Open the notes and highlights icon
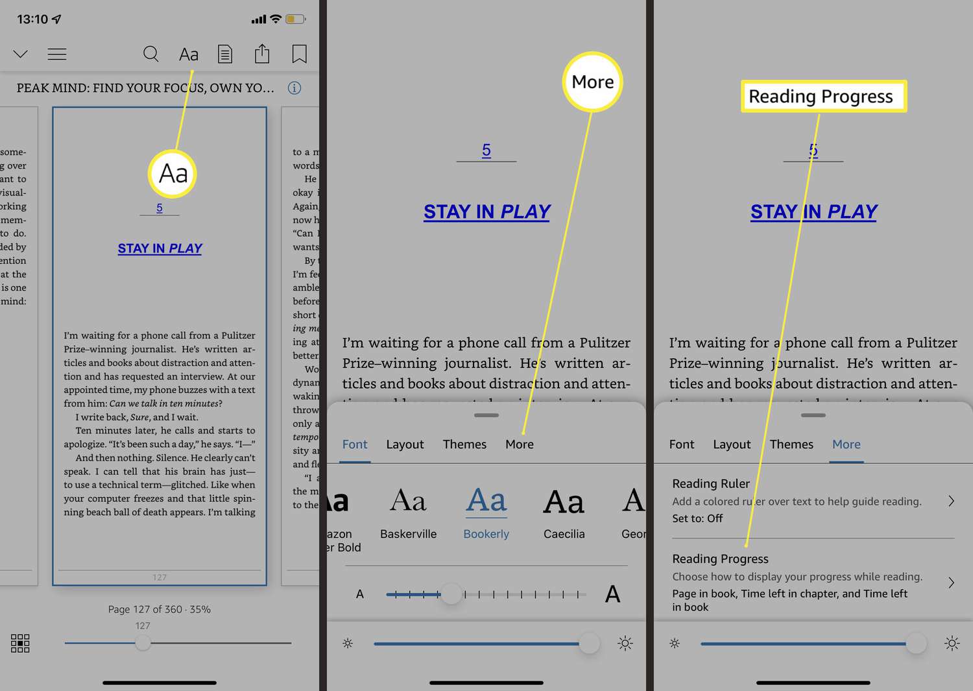 (225, 54)
